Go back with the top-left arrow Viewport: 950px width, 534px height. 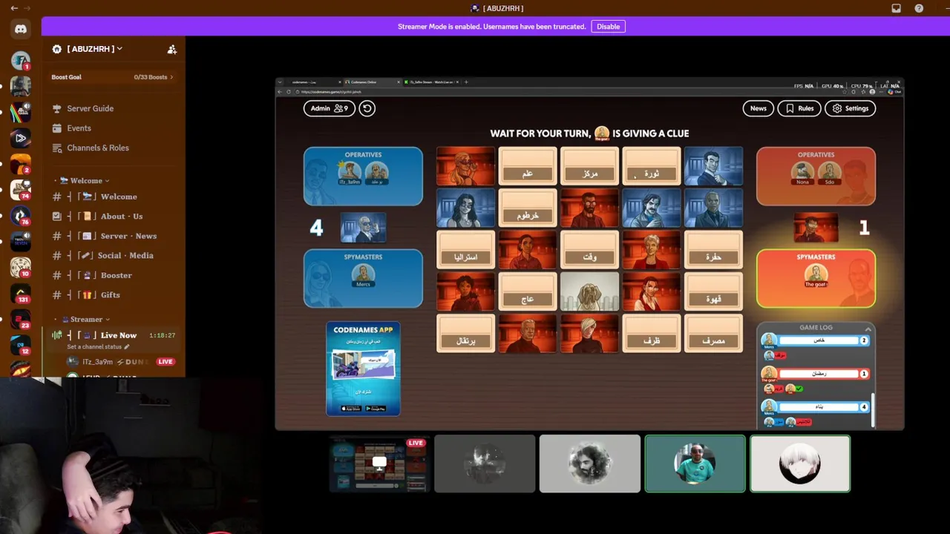(x=14, y=8)
